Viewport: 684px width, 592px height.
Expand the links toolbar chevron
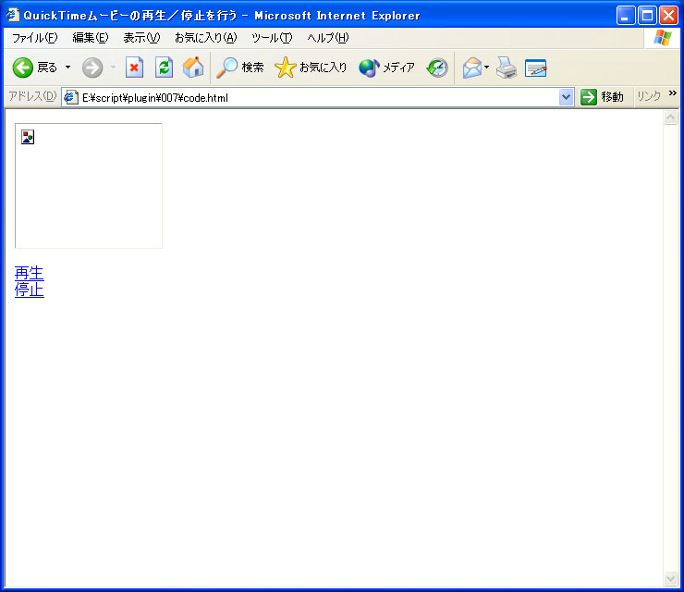click(673, 93)
